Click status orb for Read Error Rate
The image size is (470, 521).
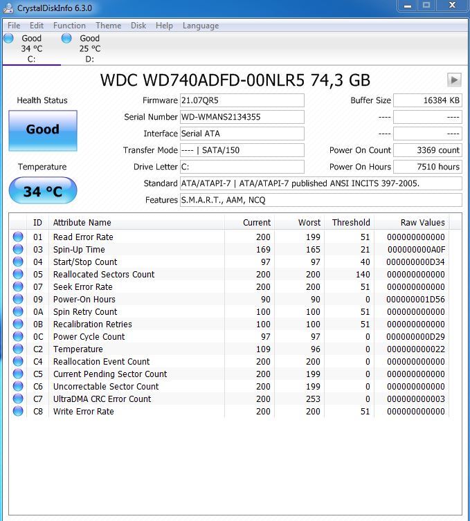click(18, 237)
